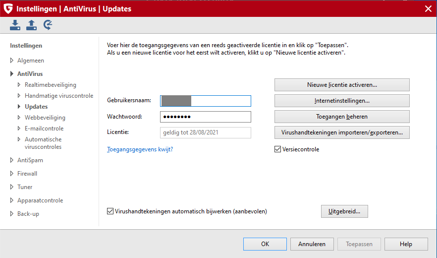Click the G DATA shield logo
The width and height of the screenshot is (437, 258).
[x=8, y=8]
